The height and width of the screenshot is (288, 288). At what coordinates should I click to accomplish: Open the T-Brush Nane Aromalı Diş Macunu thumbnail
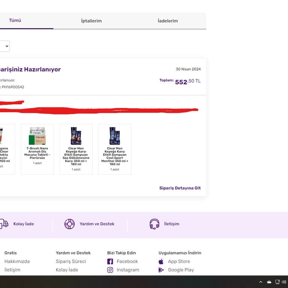tap(37, 136)
